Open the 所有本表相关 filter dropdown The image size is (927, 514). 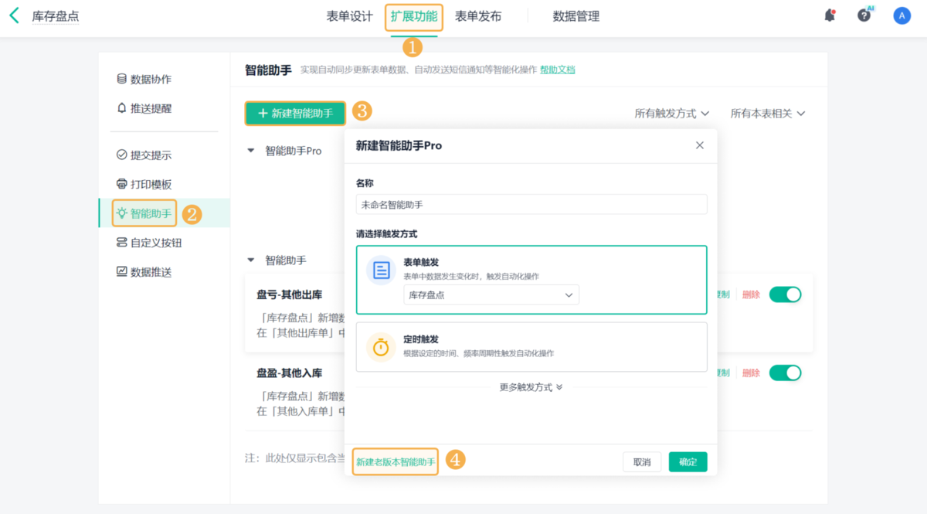[x=768, y=114]
